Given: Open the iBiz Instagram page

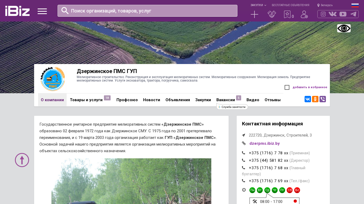Looking at the screenshot, I should (x=323, y=14).
